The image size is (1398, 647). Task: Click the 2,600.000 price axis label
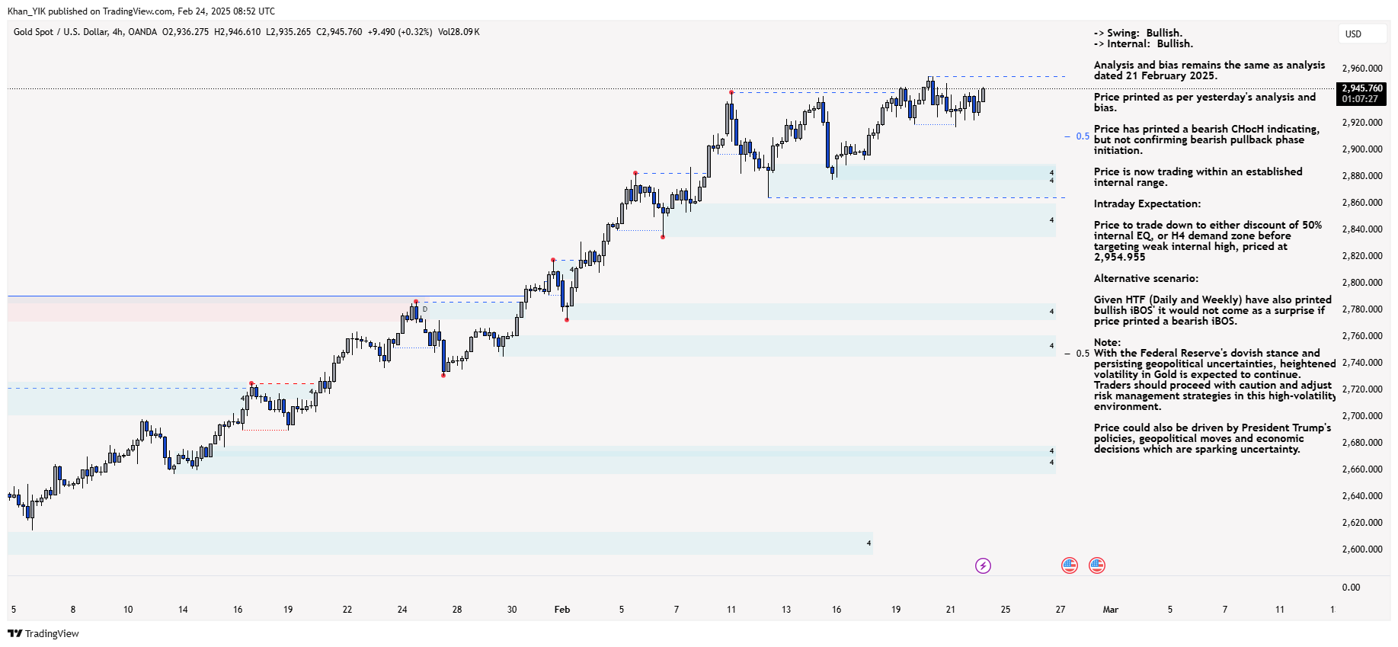(1362, 549)
